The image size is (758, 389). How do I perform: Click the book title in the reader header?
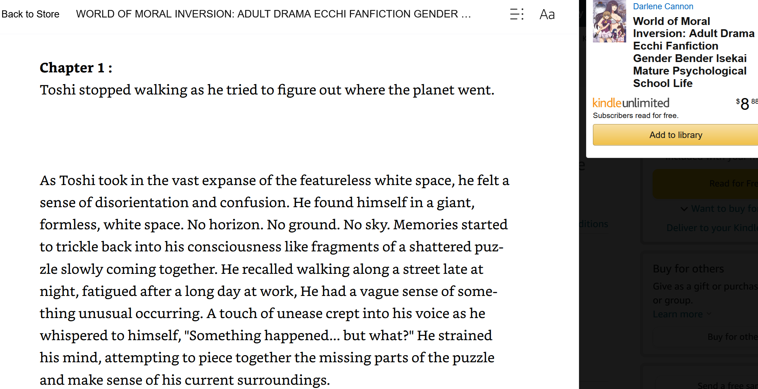pos(273,14)
